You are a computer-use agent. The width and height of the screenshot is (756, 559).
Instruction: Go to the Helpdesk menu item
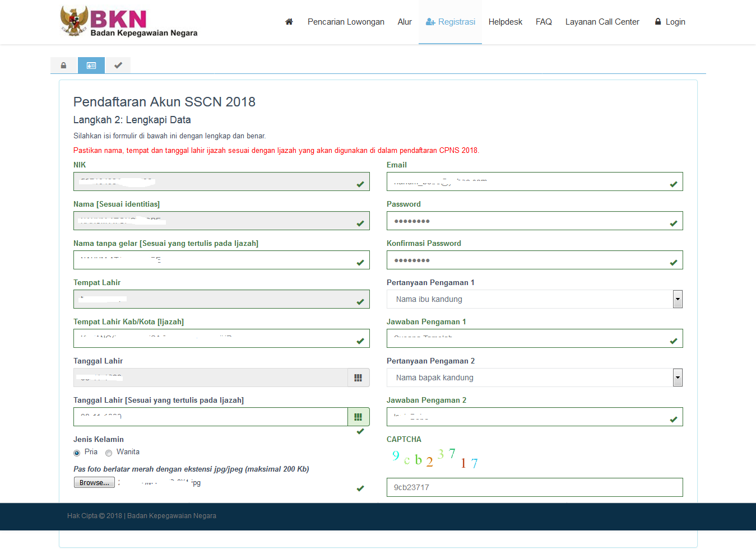point(505,22)
